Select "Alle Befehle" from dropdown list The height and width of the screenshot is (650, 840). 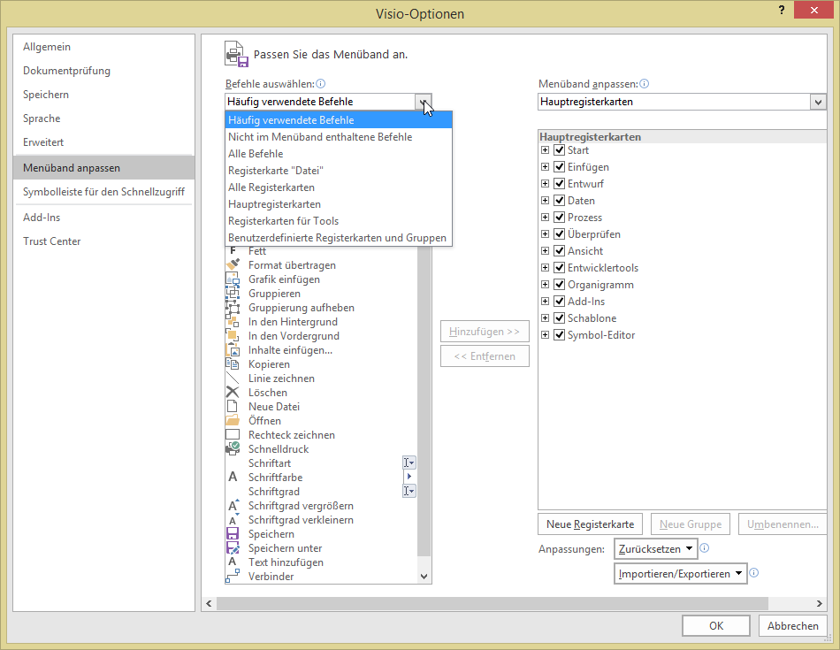pos(339,153)
